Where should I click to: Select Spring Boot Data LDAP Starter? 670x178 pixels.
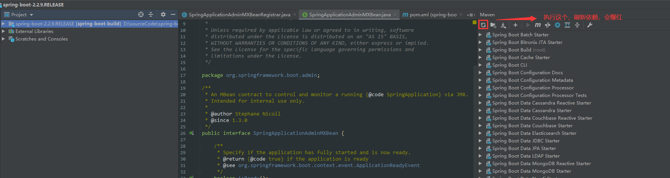pyautogui.click(x=526, y=156)
